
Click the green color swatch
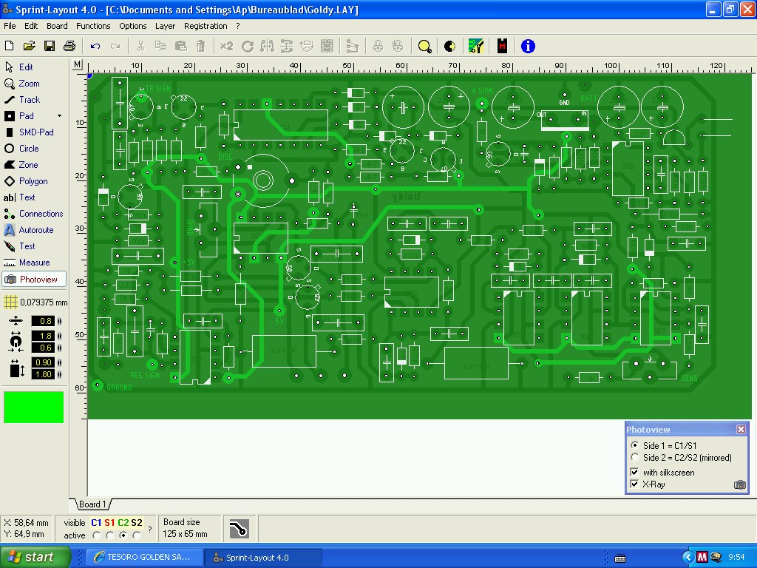pos(34,408)
